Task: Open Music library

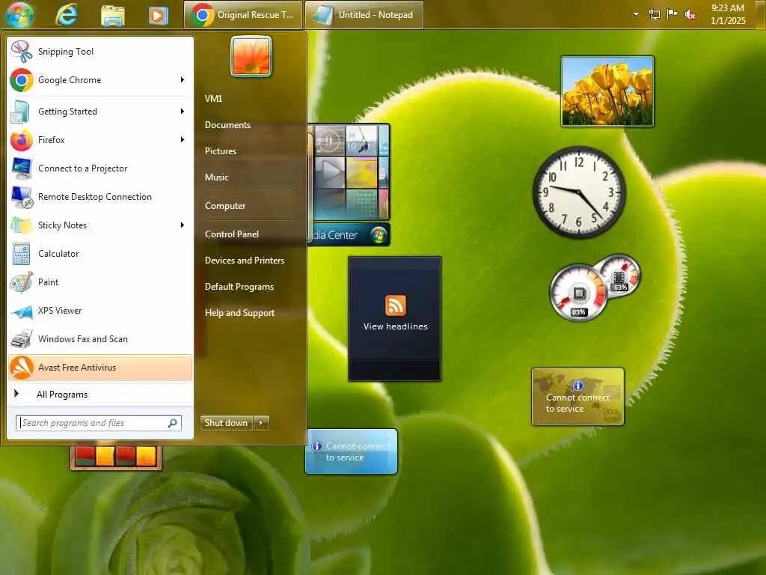Action: (x=216, y=177)
